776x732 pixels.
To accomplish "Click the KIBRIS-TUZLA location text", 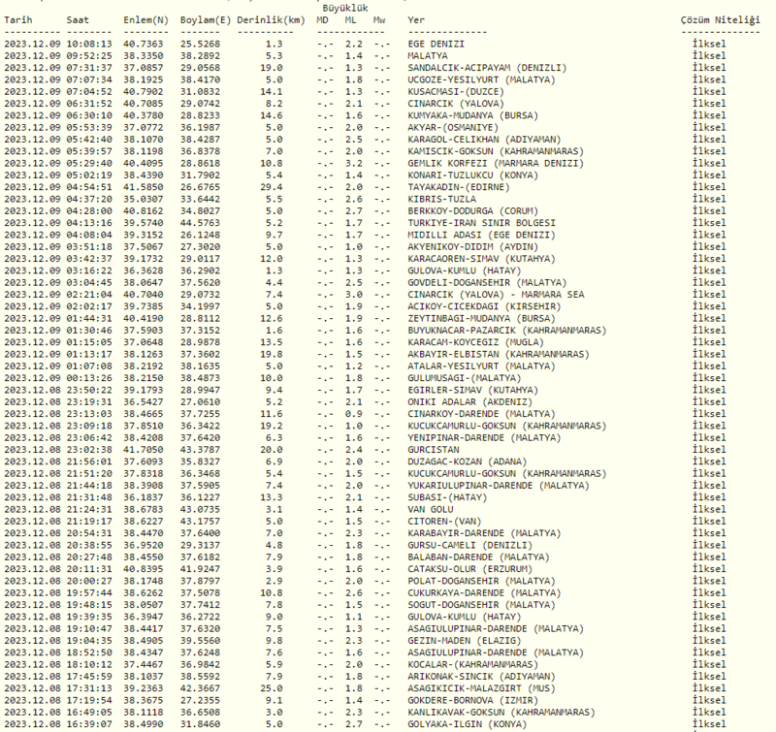I will click(442, 199).
